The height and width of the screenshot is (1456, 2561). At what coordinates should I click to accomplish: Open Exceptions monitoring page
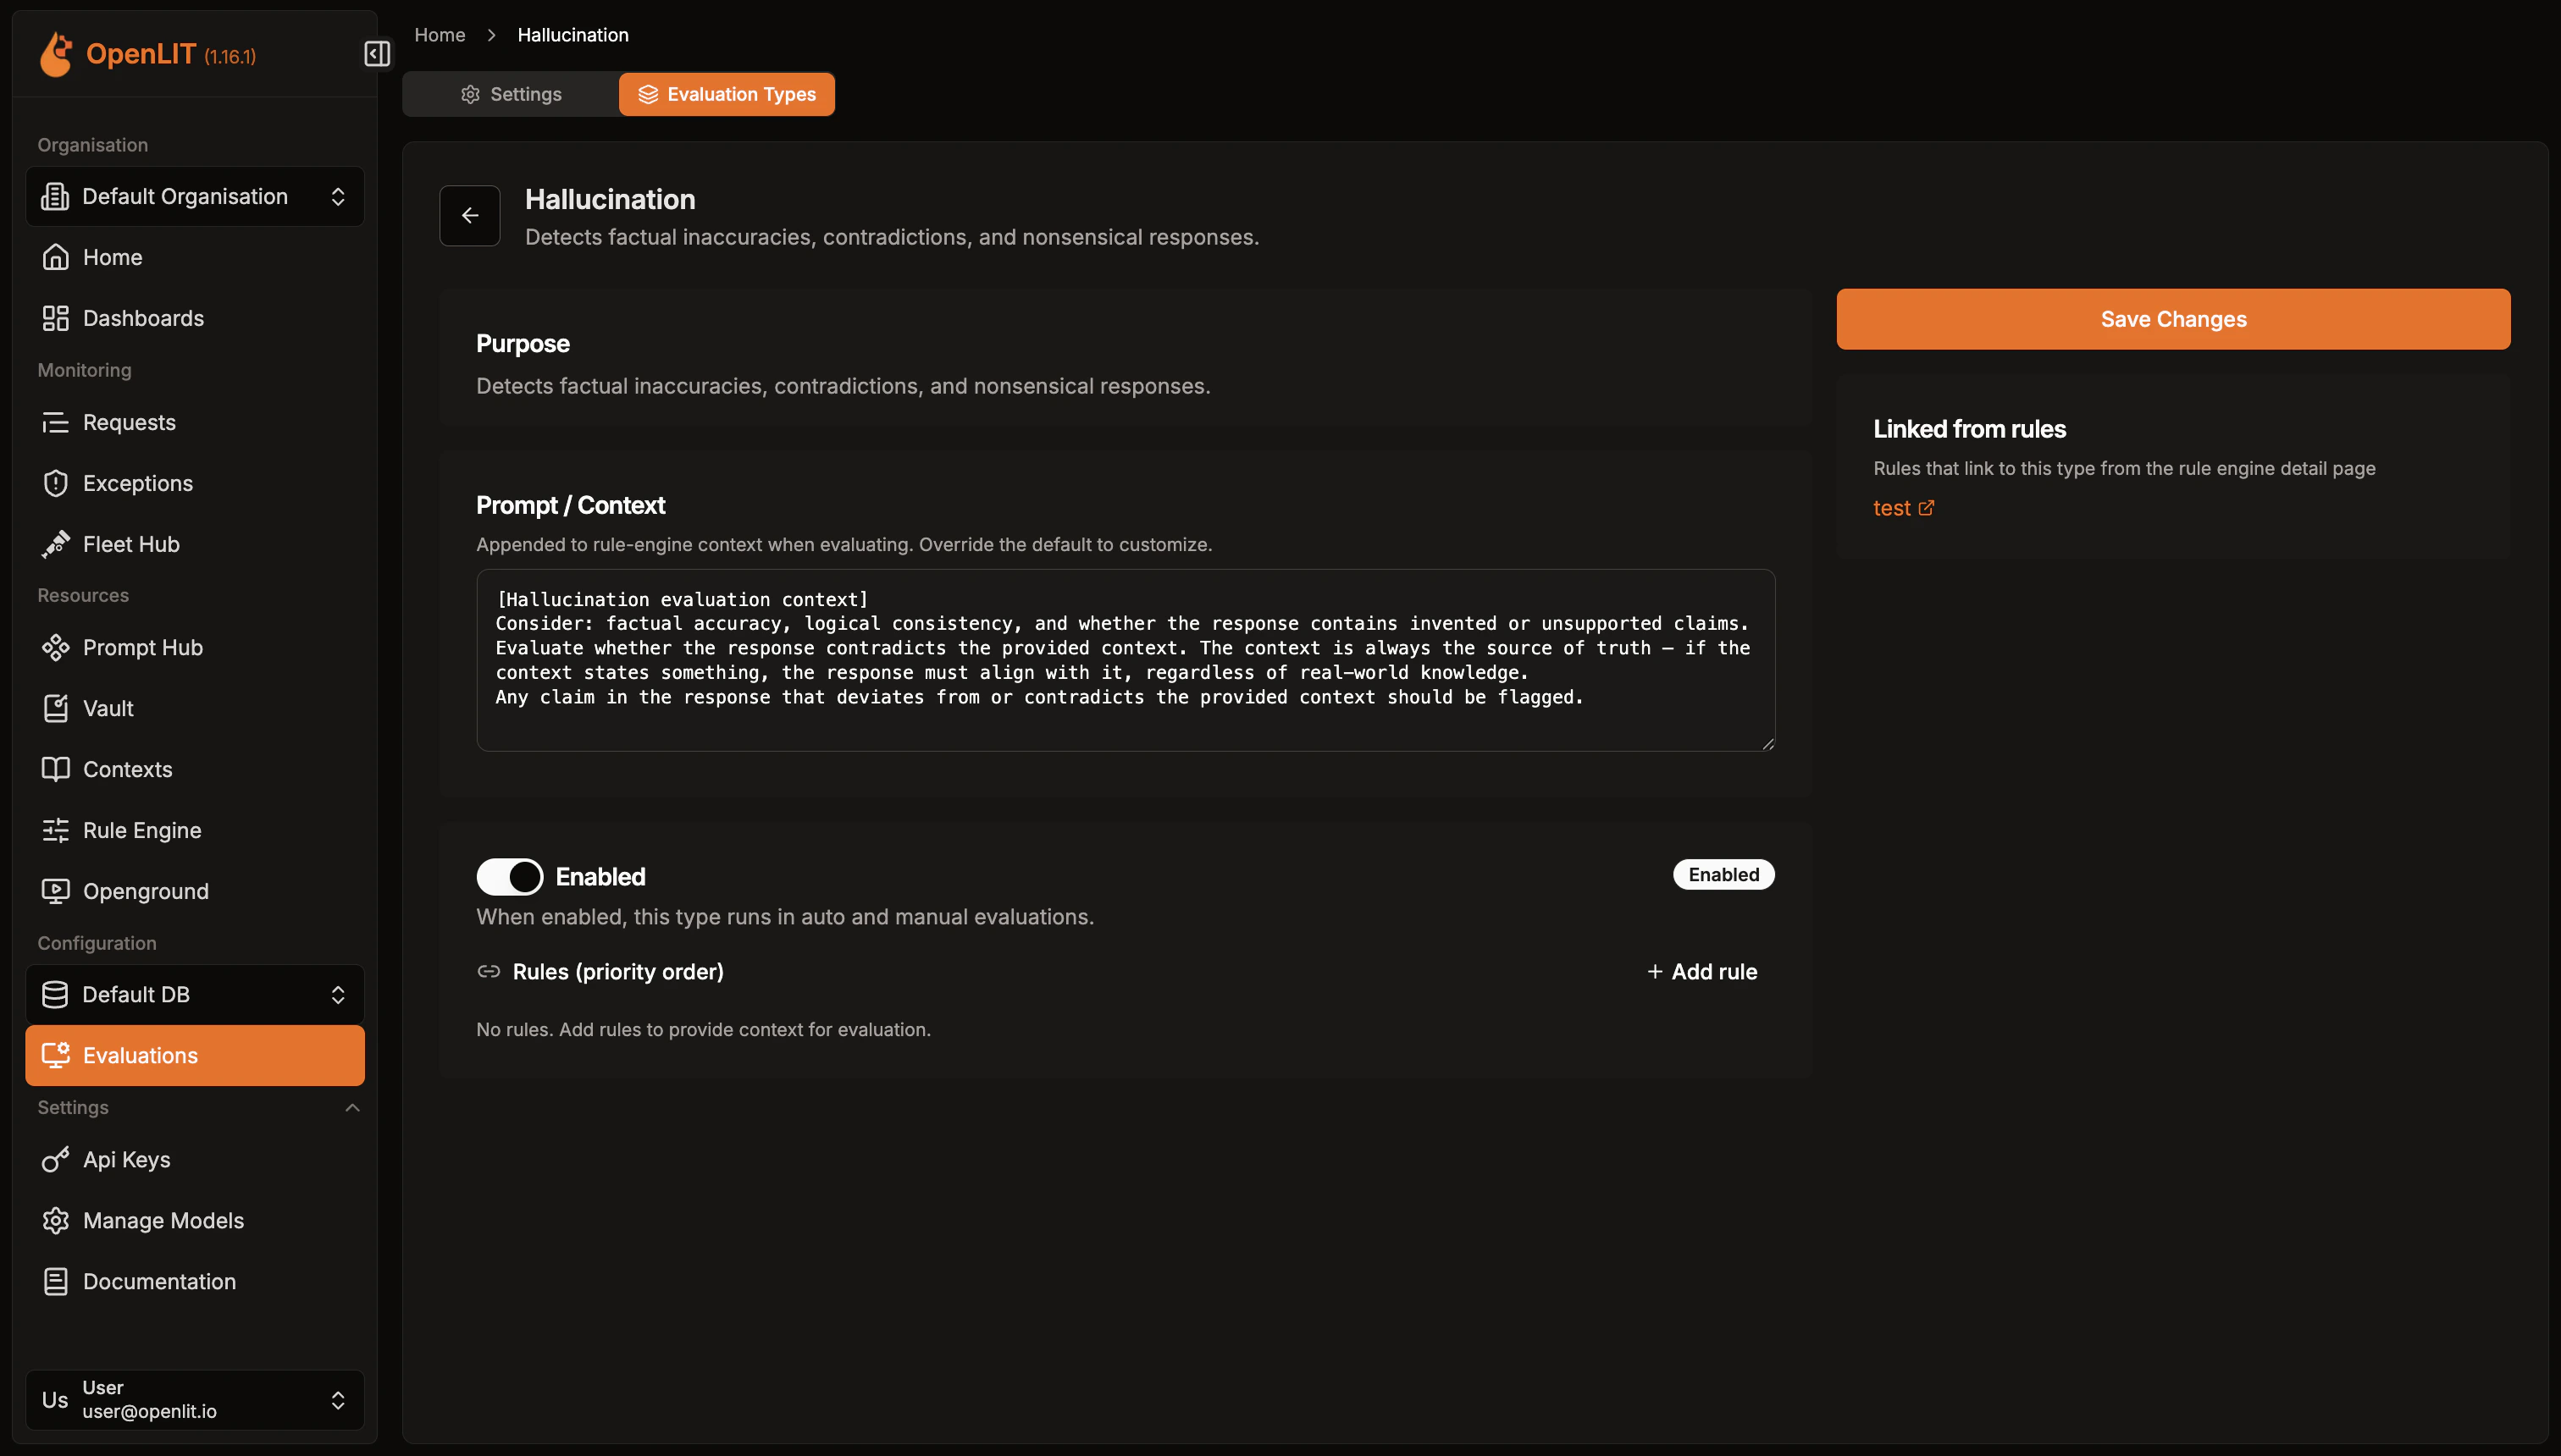tap(137, 483)
